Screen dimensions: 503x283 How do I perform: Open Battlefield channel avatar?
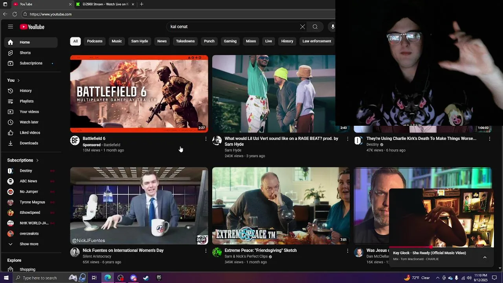point(75,140)
